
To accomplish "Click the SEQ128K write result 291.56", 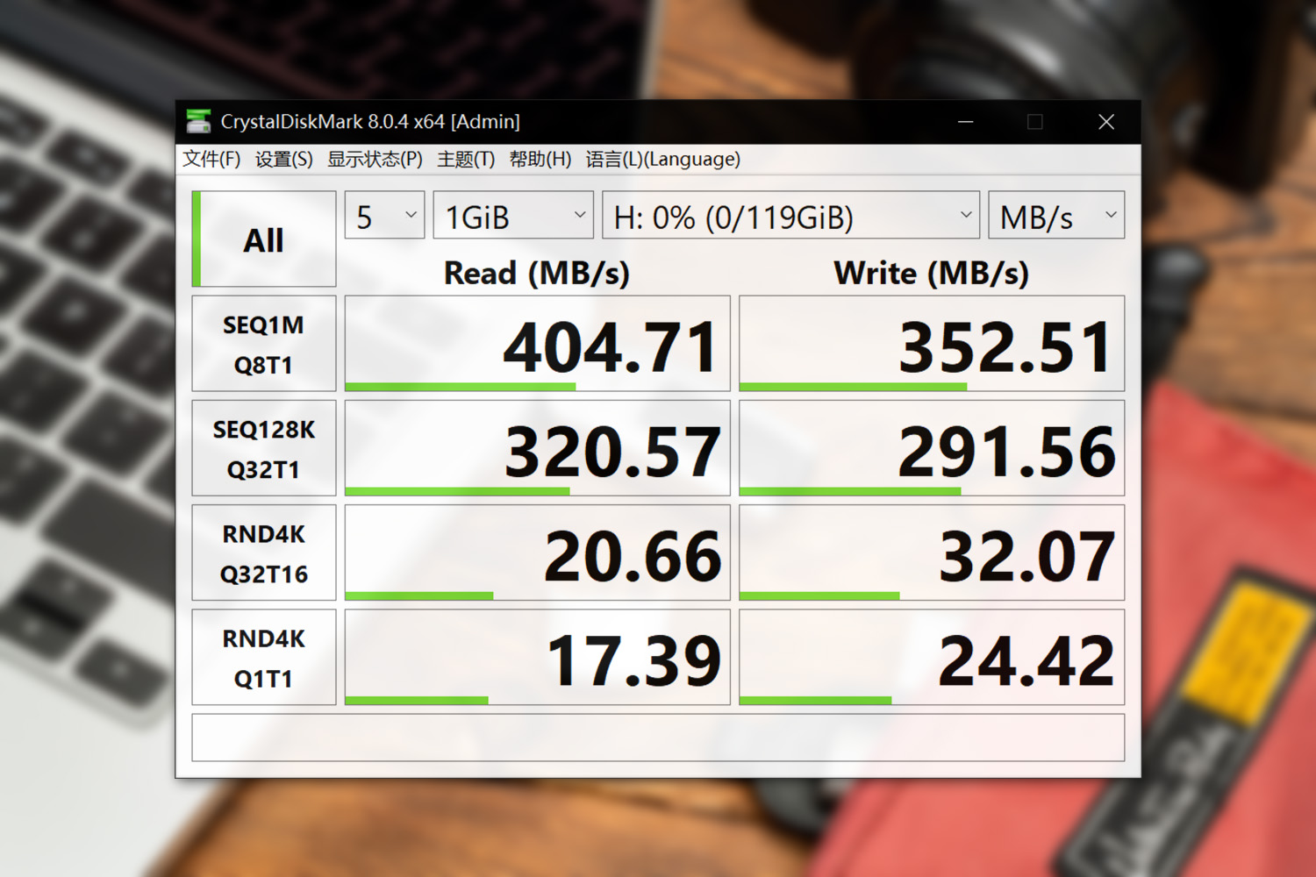I will (x=932, y=448).
